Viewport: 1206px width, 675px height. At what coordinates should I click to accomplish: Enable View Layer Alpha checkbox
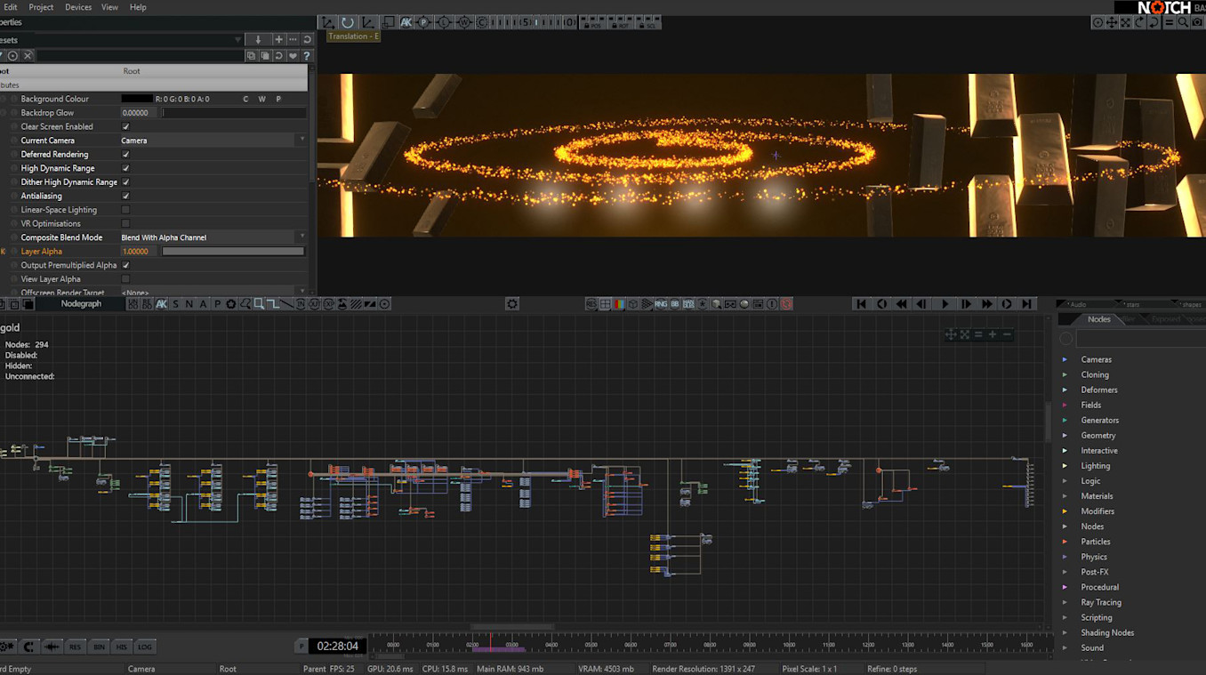[125, 279]
